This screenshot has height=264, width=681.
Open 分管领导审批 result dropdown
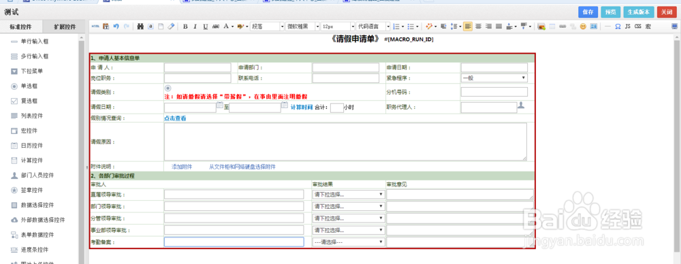349,218
